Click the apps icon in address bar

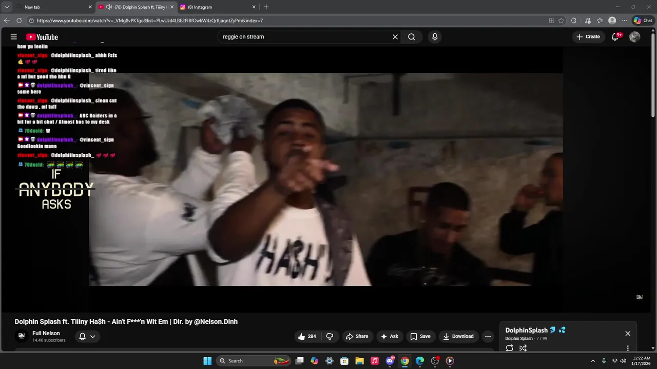tap(551, 20)
